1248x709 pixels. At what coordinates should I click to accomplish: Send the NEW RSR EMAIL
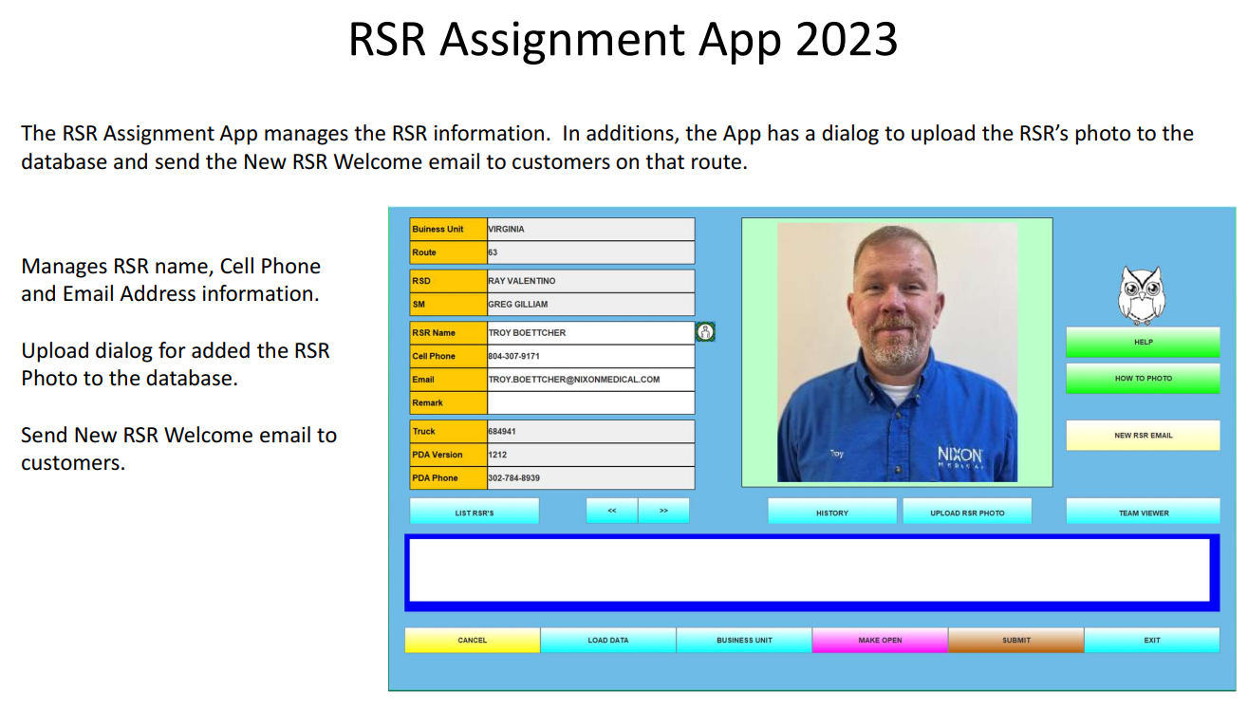click(1143, 435)
